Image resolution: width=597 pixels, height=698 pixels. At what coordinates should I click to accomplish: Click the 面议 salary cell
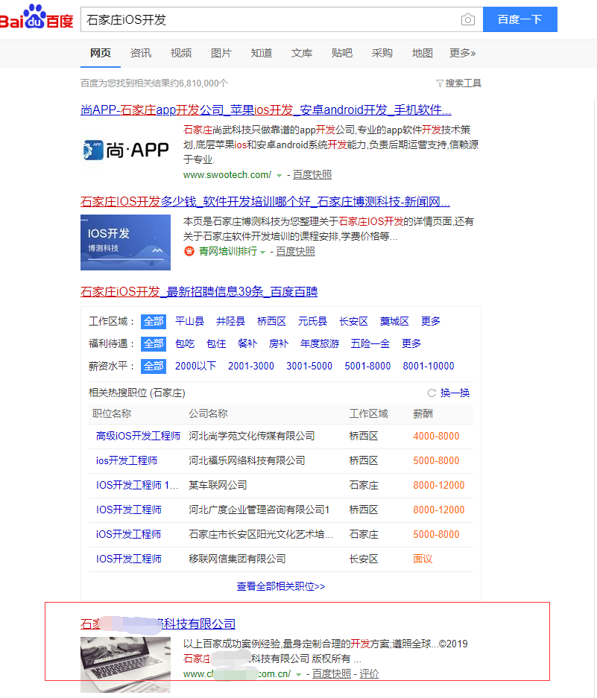[x=423, y=559]
